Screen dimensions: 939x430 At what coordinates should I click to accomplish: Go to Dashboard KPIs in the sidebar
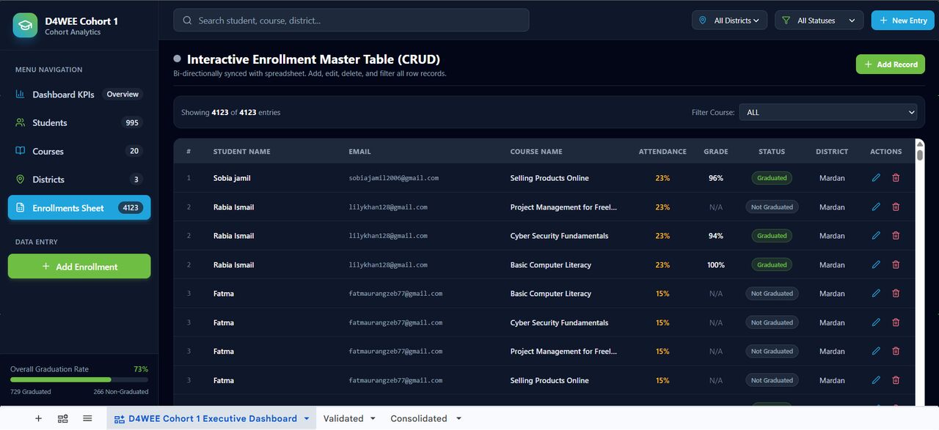click(79, 94)
